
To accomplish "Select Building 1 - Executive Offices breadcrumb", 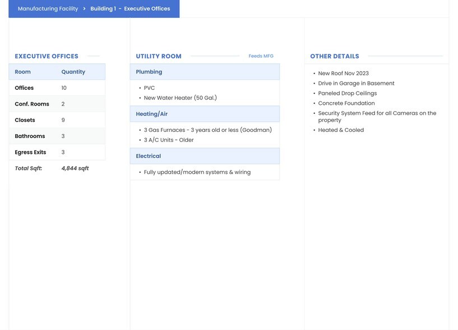I will [x=130, y=9].
